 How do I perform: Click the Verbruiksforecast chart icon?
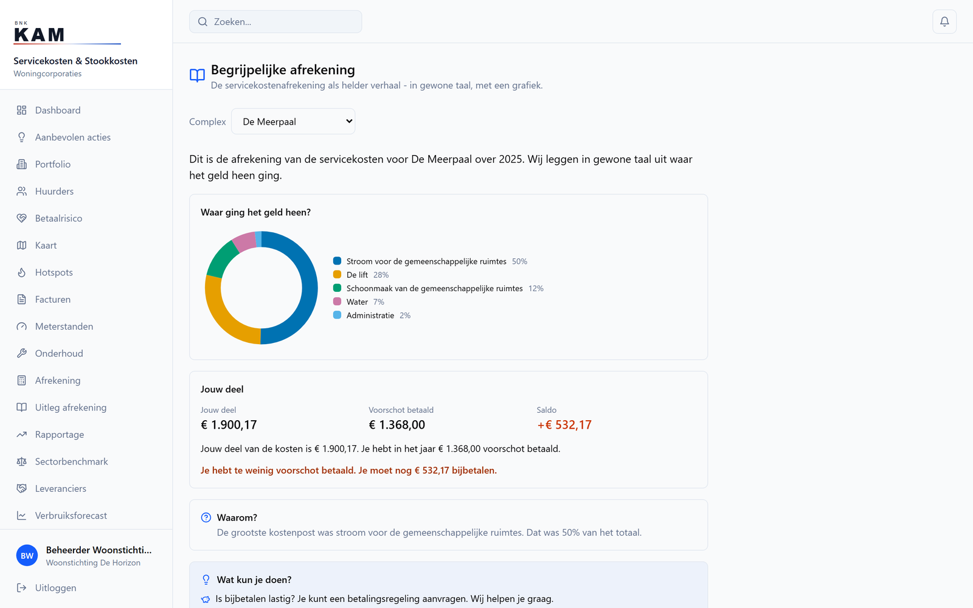coord(22,516)
